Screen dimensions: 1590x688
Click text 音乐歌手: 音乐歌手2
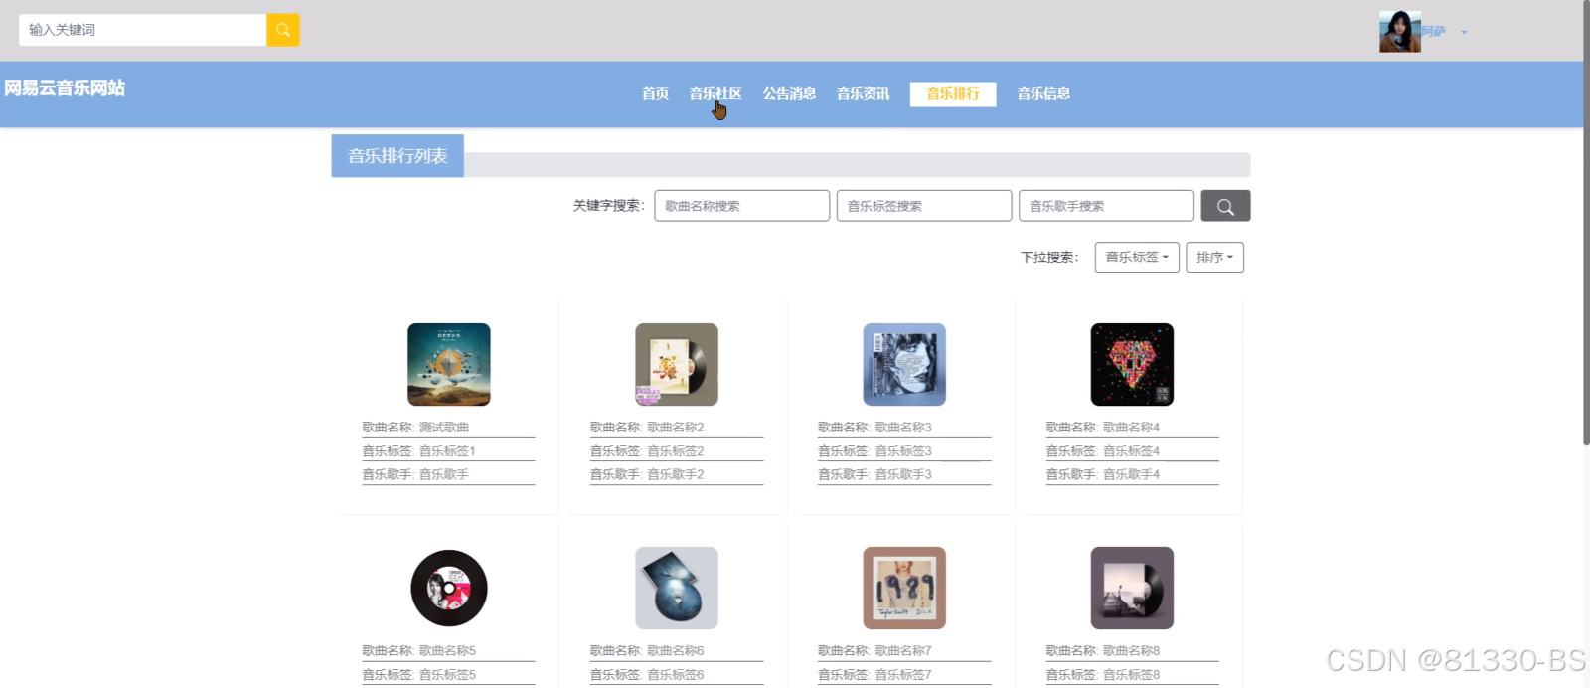[x=647, y=474]
